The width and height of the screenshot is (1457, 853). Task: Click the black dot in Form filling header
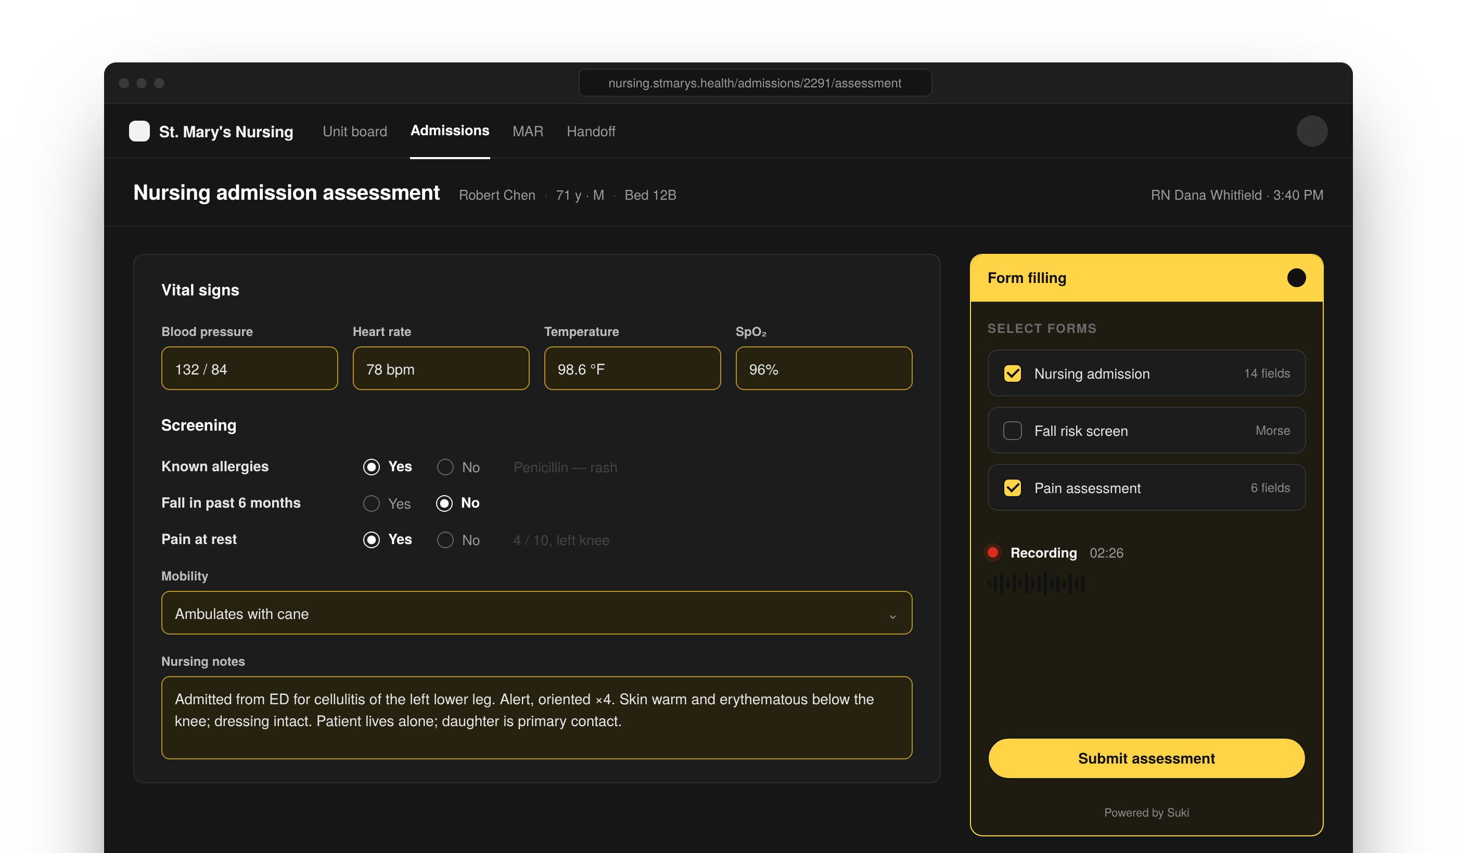(1296, 278)
